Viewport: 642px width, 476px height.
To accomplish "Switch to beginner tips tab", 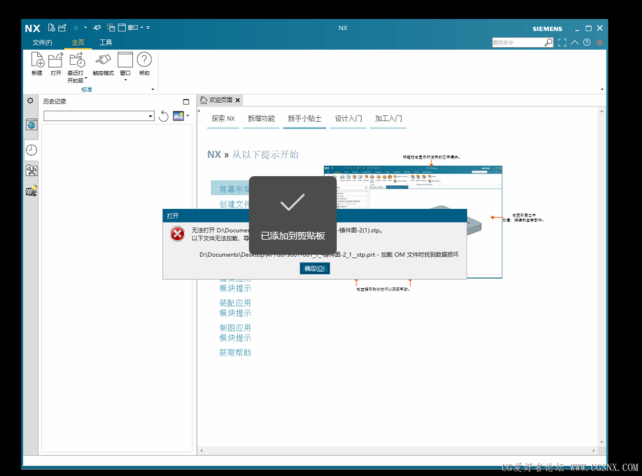I will 305,119.
